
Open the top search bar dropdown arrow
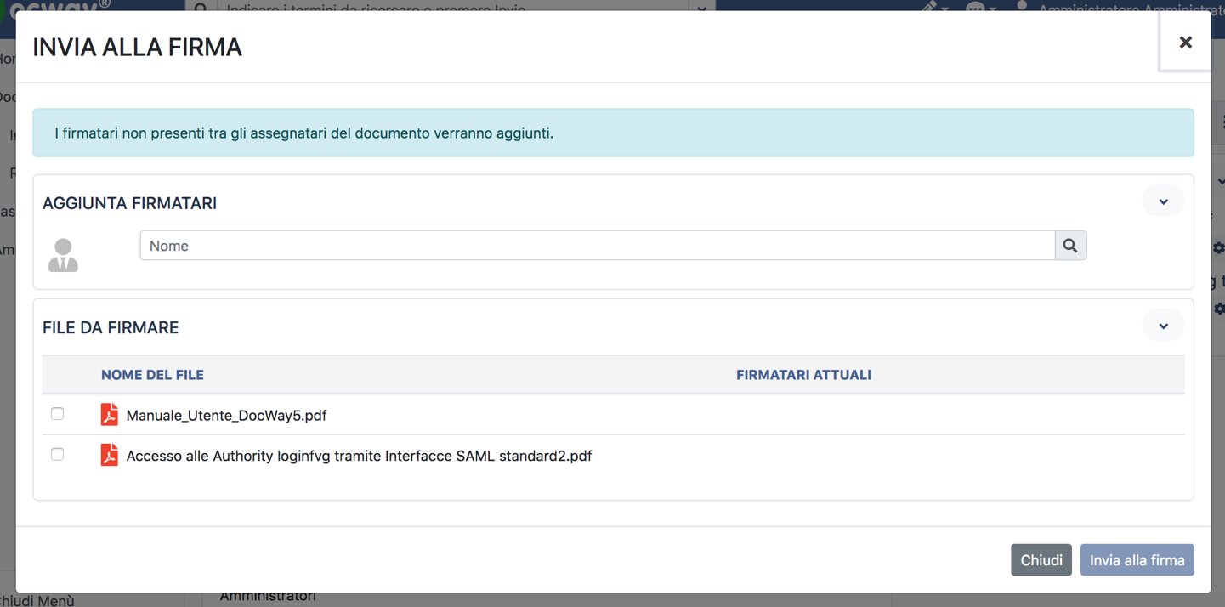pyautogui.click(x=701, y=7)
